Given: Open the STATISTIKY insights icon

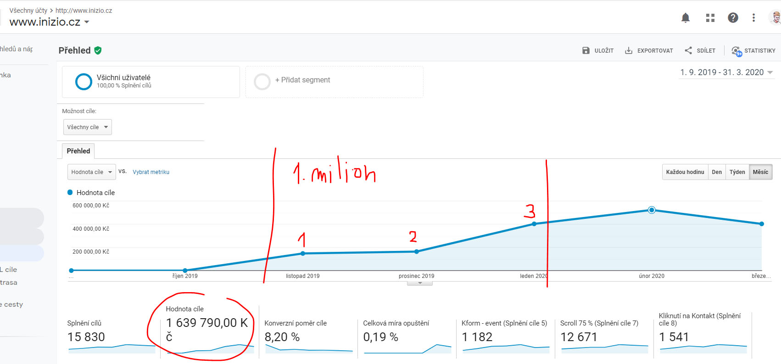Looking at the screenshot, I should click(x=736, y=51).
